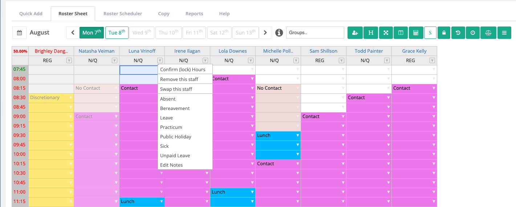This screenshot has height=207, width=516.
Task: Select Sun 13th day button
Action: (246, 32)
